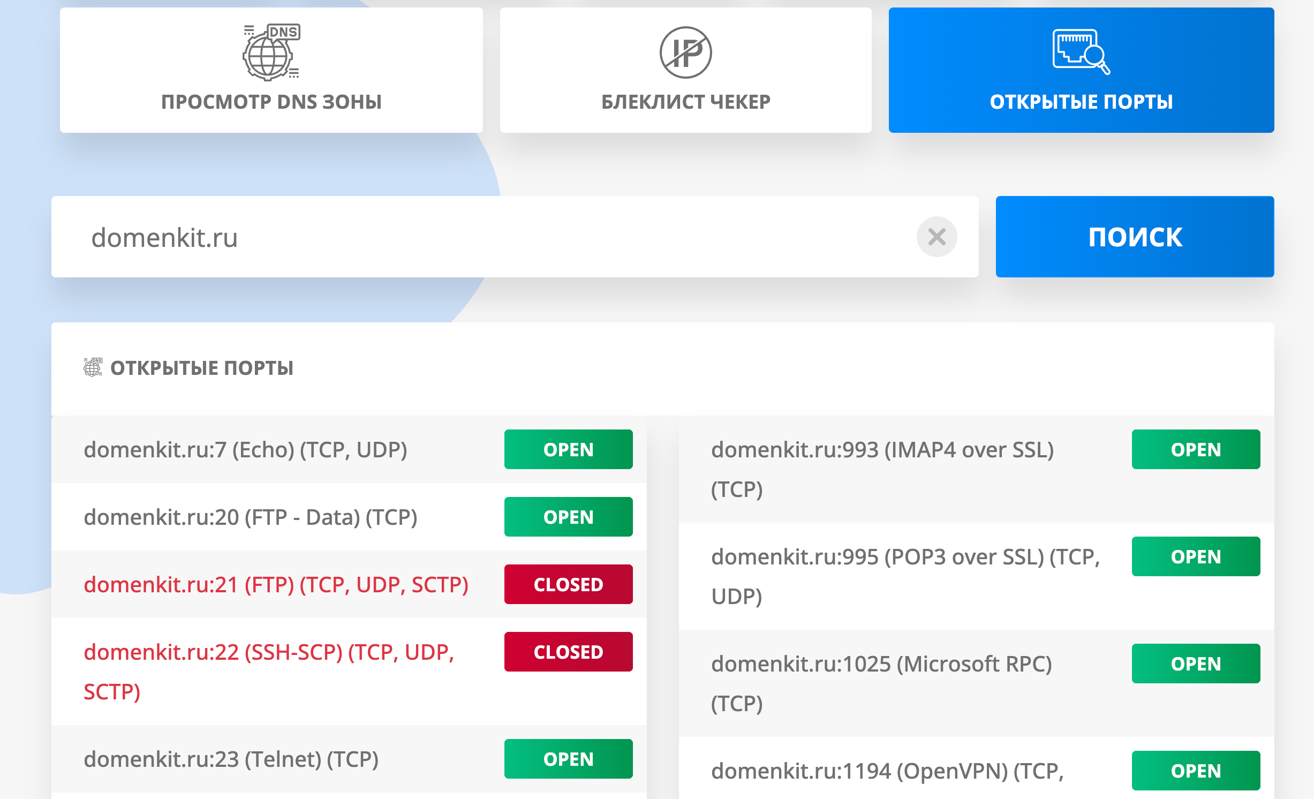Click the crossed-out IP blacklist icon
The width and height of the screenshot is (1314, 799).
pyautogui.click(x=685, y=53)
